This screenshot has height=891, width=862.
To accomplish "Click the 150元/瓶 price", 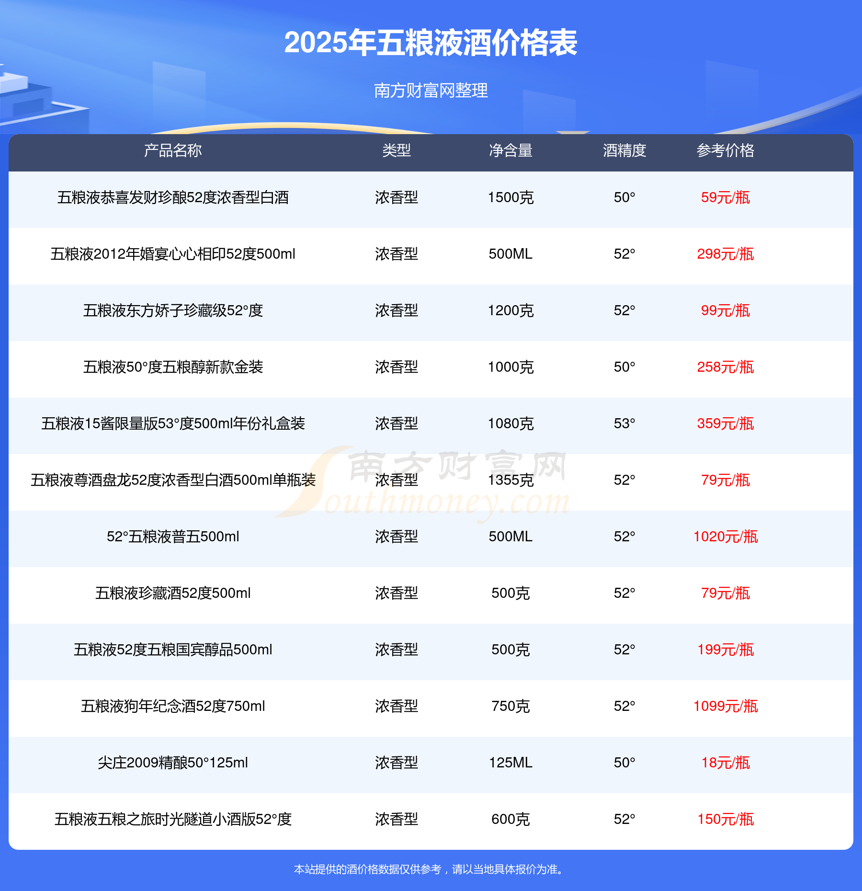I will coord(726,819).
